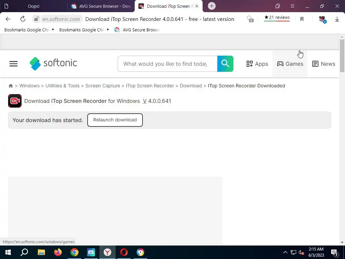This screenshot has width=345, height=259.
Task: Open the taskbar search
Action: [24, 252]
